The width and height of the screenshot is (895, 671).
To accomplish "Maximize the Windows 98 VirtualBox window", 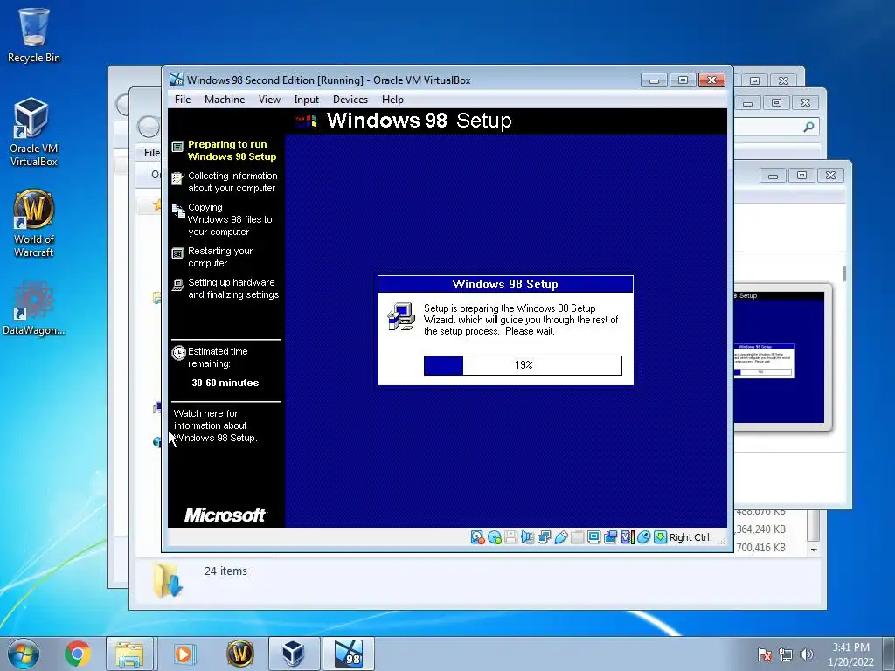I will click(683, 80).
